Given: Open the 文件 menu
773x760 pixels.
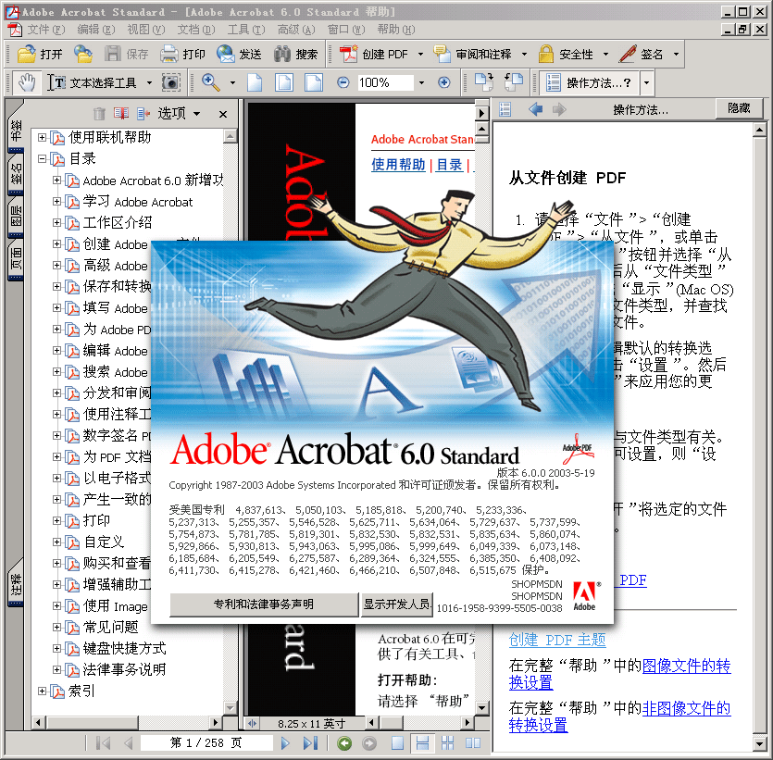Looking at the screenshot, I should 46,30.
